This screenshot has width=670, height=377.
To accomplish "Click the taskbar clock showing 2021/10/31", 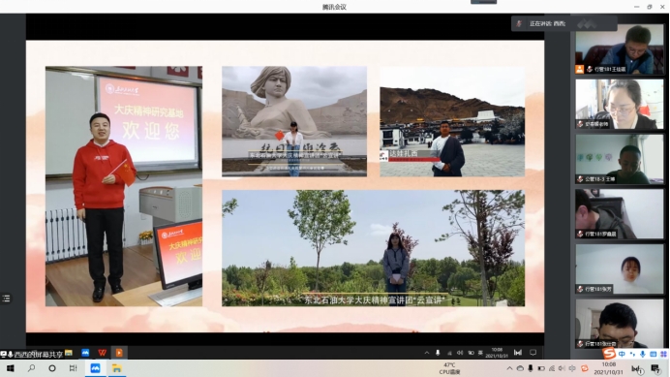I will tap(609, 368).
